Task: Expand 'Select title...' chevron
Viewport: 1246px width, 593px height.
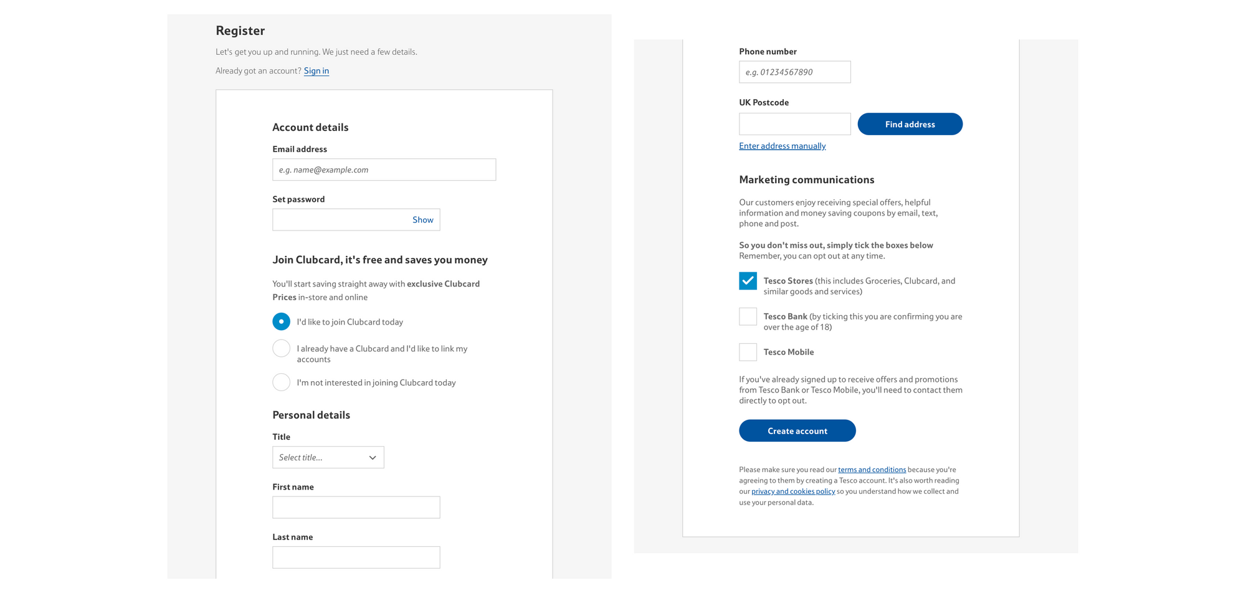Action: pyautogui.click(x=373, y=457)
